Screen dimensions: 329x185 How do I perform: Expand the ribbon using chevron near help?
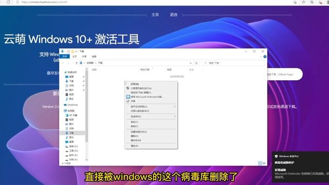[261, 57]
